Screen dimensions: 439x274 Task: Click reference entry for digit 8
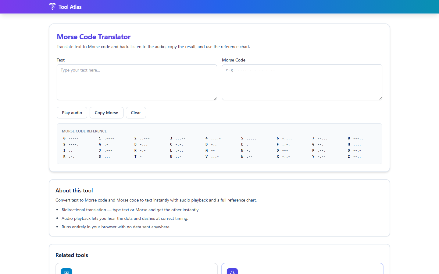[x=355, y=138]
